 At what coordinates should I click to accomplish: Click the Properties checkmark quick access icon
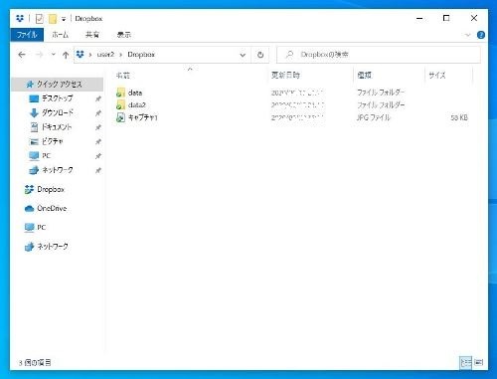point(40,19)
